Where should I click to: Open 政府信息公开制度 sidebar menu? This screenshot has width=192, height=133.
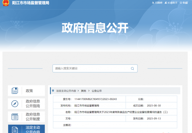(x=26, y=117)
